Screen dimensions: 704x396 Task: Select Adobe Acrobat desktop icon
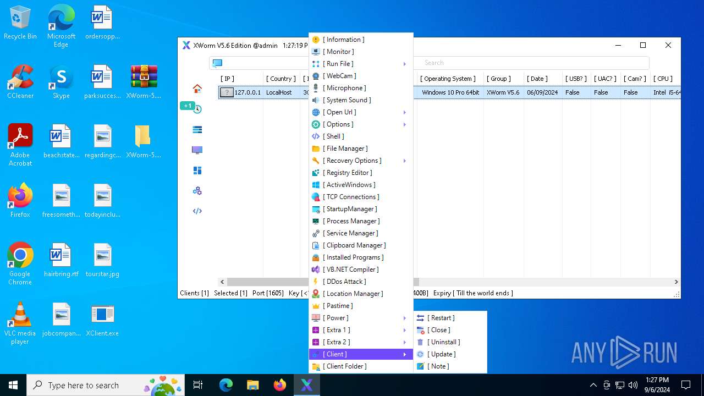click(20, 145)
